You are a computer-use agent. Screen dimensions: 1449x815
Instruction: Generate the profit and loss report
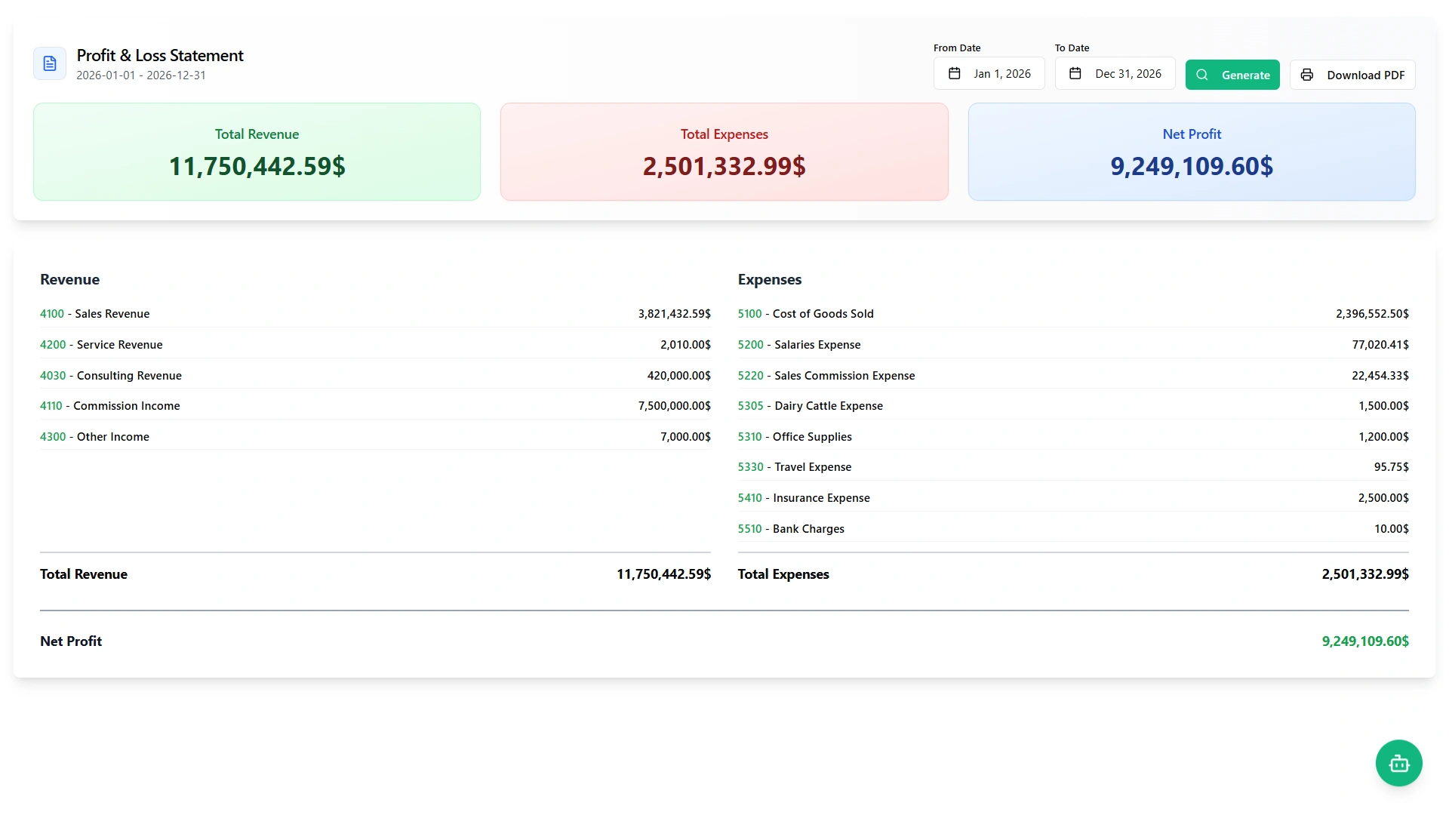1232,75
